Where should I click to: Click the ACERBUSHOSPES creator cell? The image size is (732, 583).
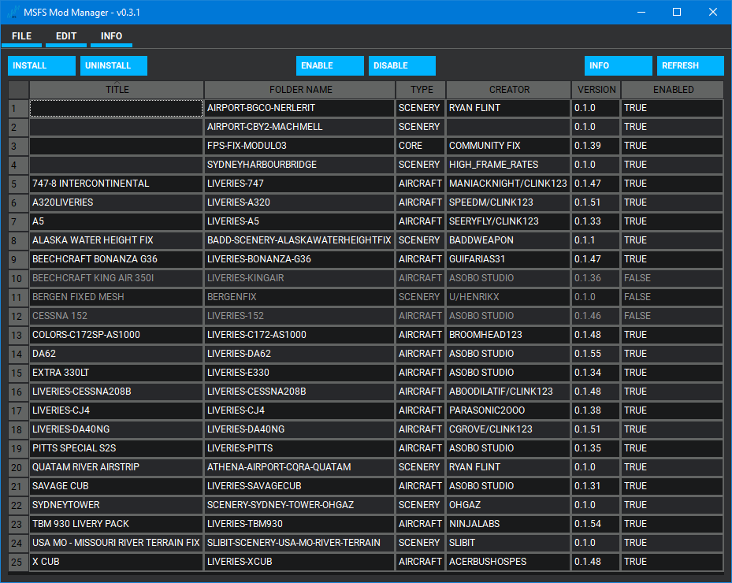508,562
